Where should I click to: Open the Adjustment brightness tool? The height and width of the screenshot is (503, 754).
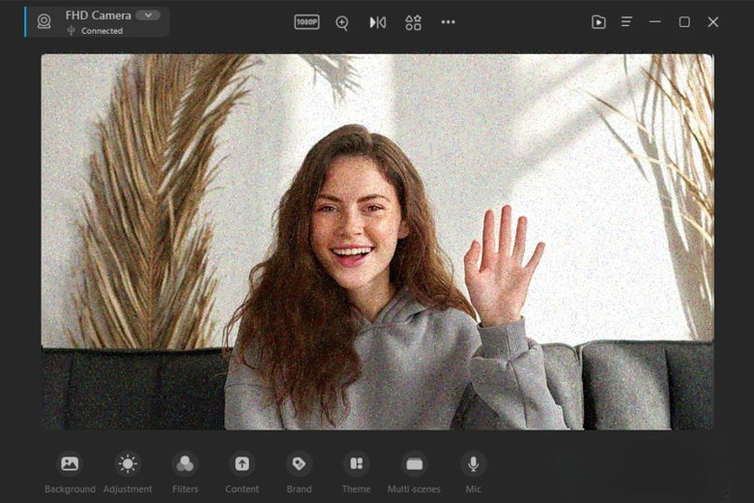(128, 464)
